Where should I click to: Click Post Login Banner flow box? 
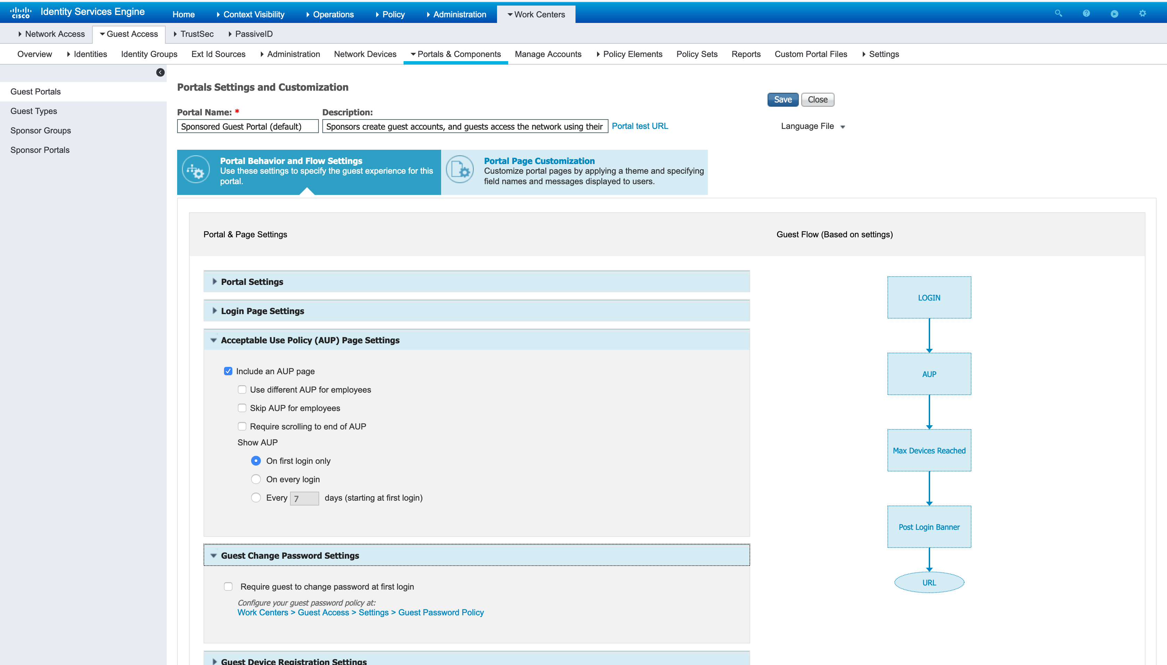929,527
